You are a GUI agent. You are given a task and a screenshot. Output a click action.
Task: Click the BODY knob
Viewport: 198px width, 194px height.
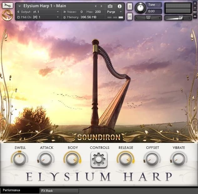(72, 159)
